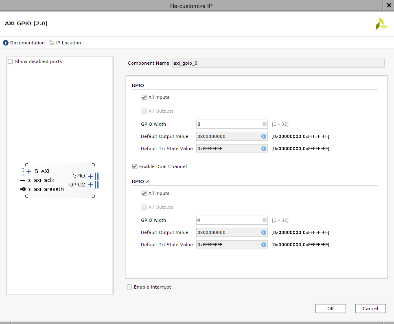Click info icon beside GPIO 2 Default Output Value
This screenshot has width=394, height=324.
coord(264,232)
